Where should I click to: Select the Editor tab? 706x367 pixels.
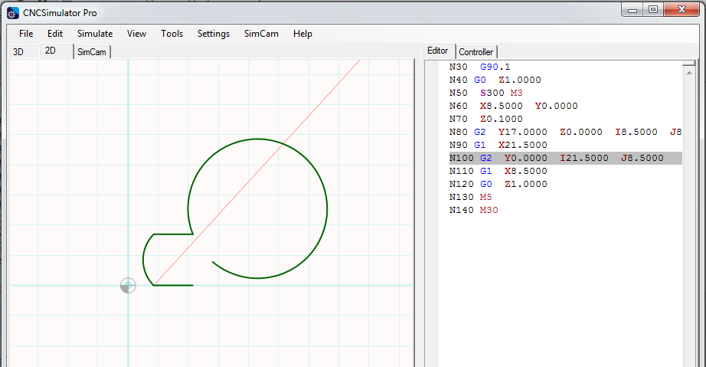click(438, 51)
